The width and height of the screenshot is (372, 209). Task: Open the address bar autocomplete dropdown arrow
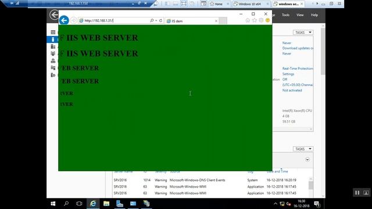click(x=156, y=21)
